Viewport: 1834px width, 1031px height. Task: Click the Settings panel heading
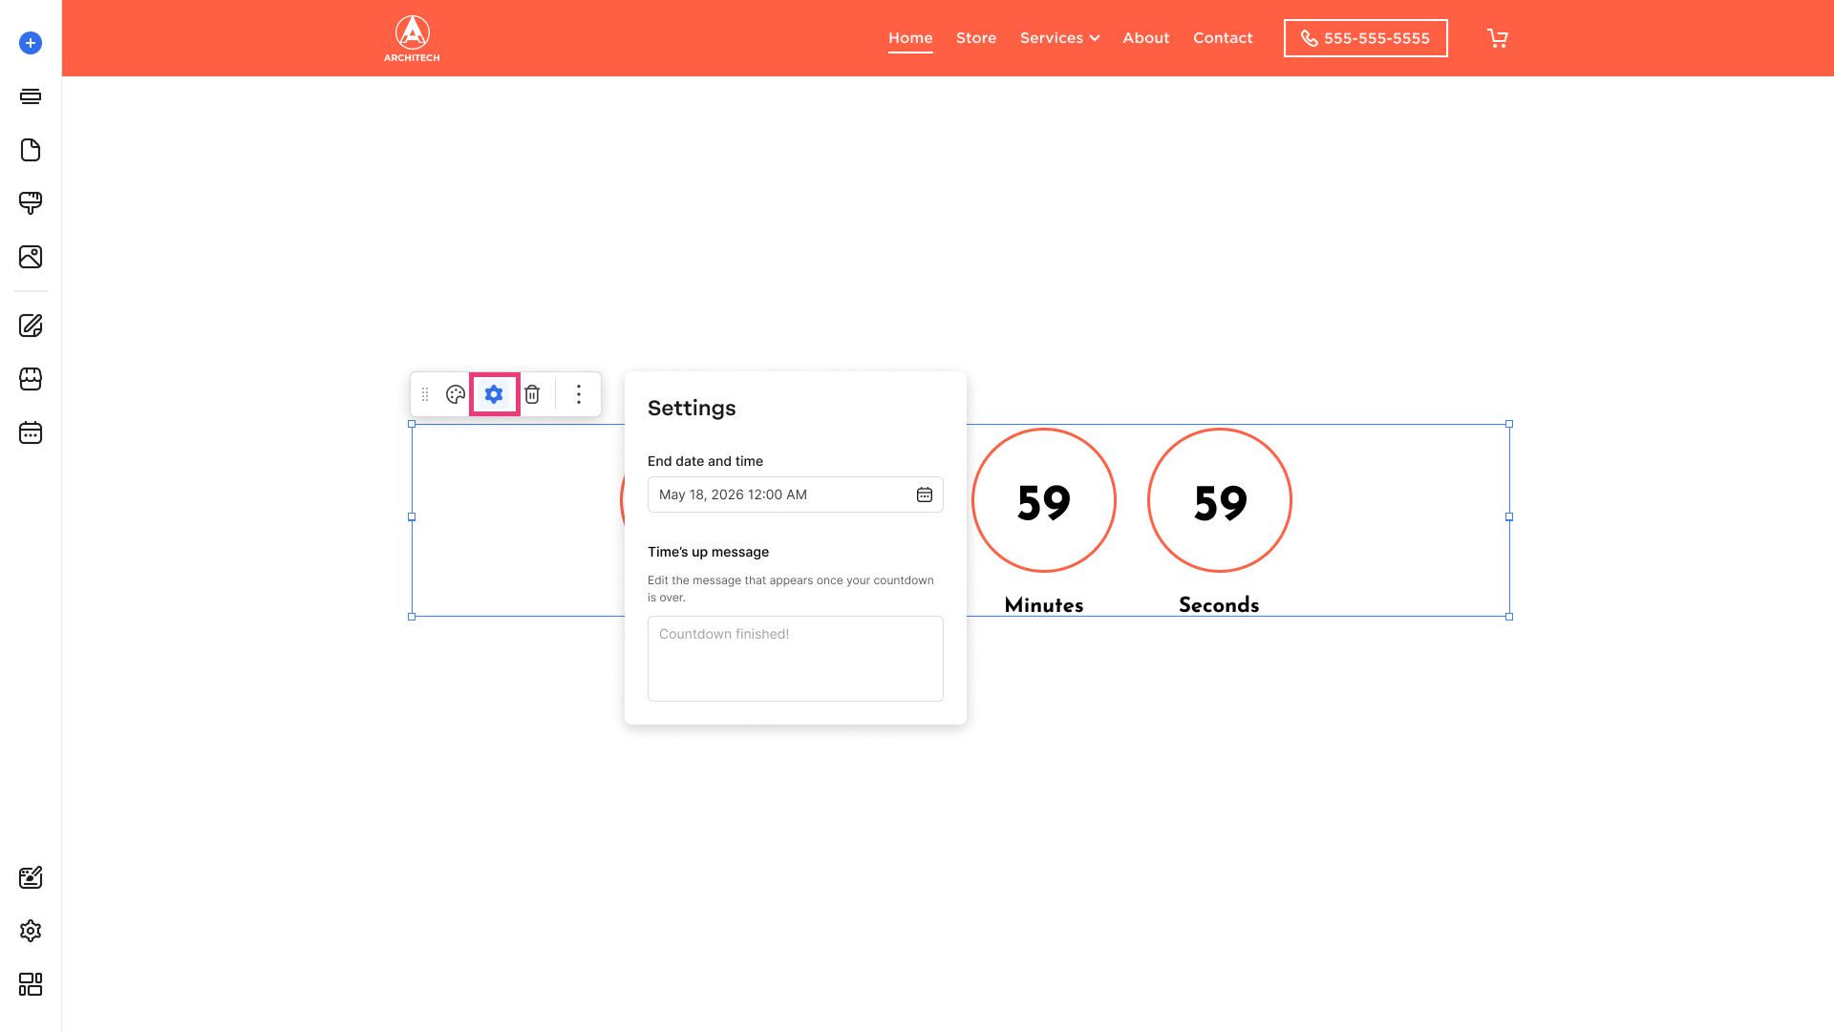[x=692, y=409]
